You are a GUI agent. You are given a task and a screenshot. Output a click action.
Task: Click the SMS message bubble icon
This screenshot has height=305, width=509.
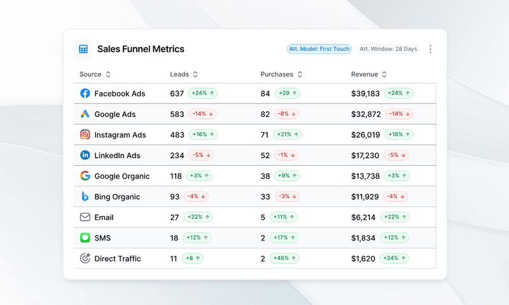pos(85,238)
